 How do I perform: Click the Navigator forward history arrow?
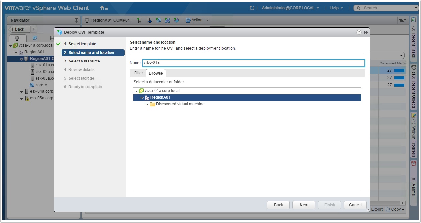[34, 29]
